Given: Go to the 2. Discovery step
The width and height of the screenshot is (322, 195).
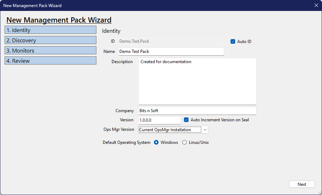Looking at the screenshot, I should 50,41.
